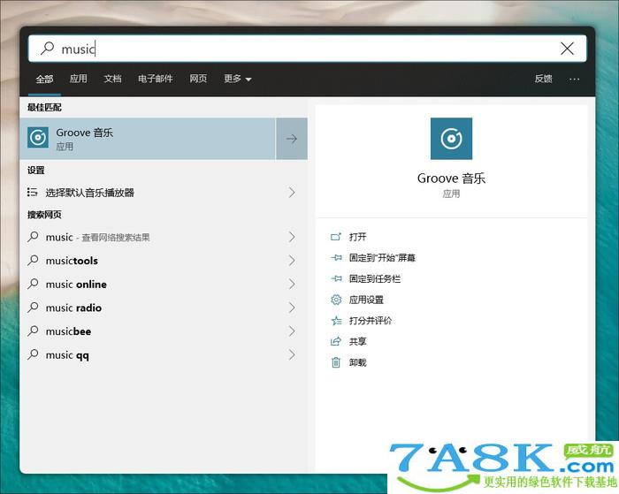Choose 打分并评价 option
The image size is (619, 494).
[x=371, y=321]
